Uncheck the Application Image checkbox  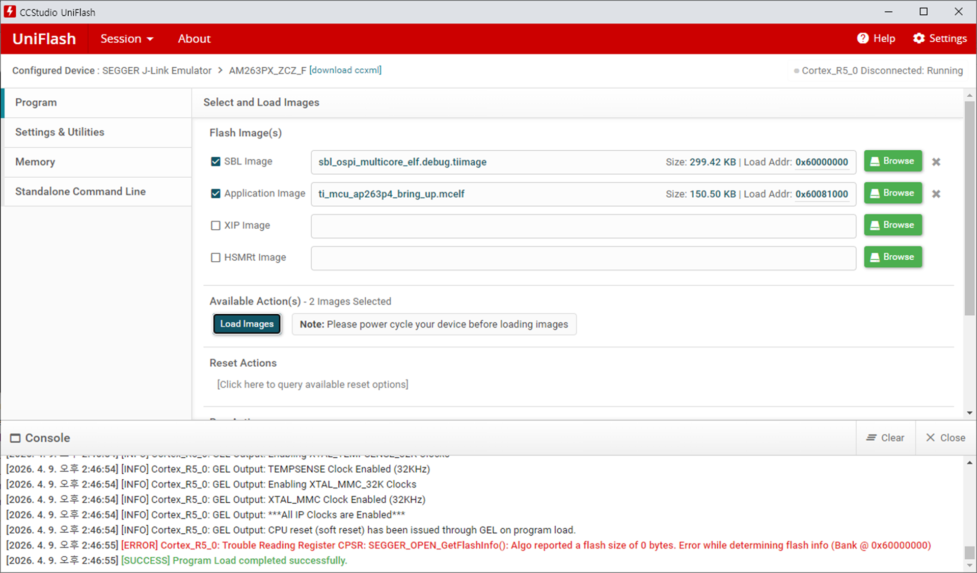click(x=215, y=194)
